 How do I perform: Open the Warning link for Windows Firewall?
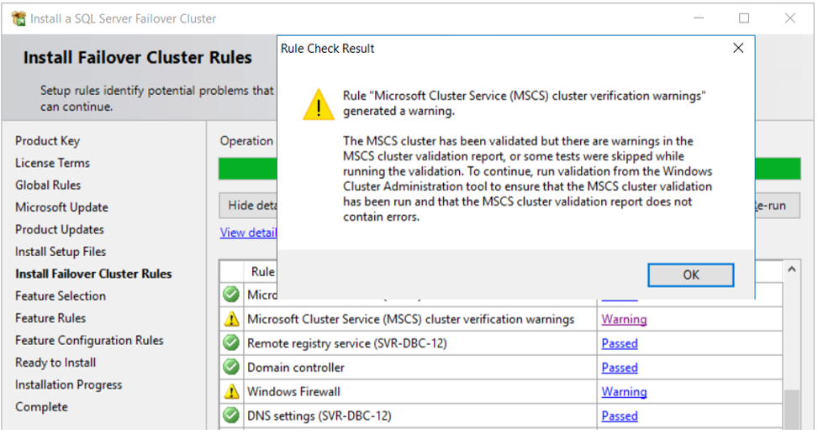pos(624,391)
